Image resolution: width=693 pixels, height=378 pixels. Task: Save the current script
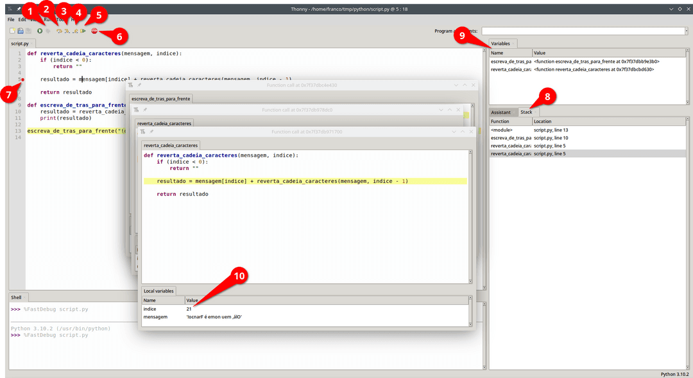[29, 30]
